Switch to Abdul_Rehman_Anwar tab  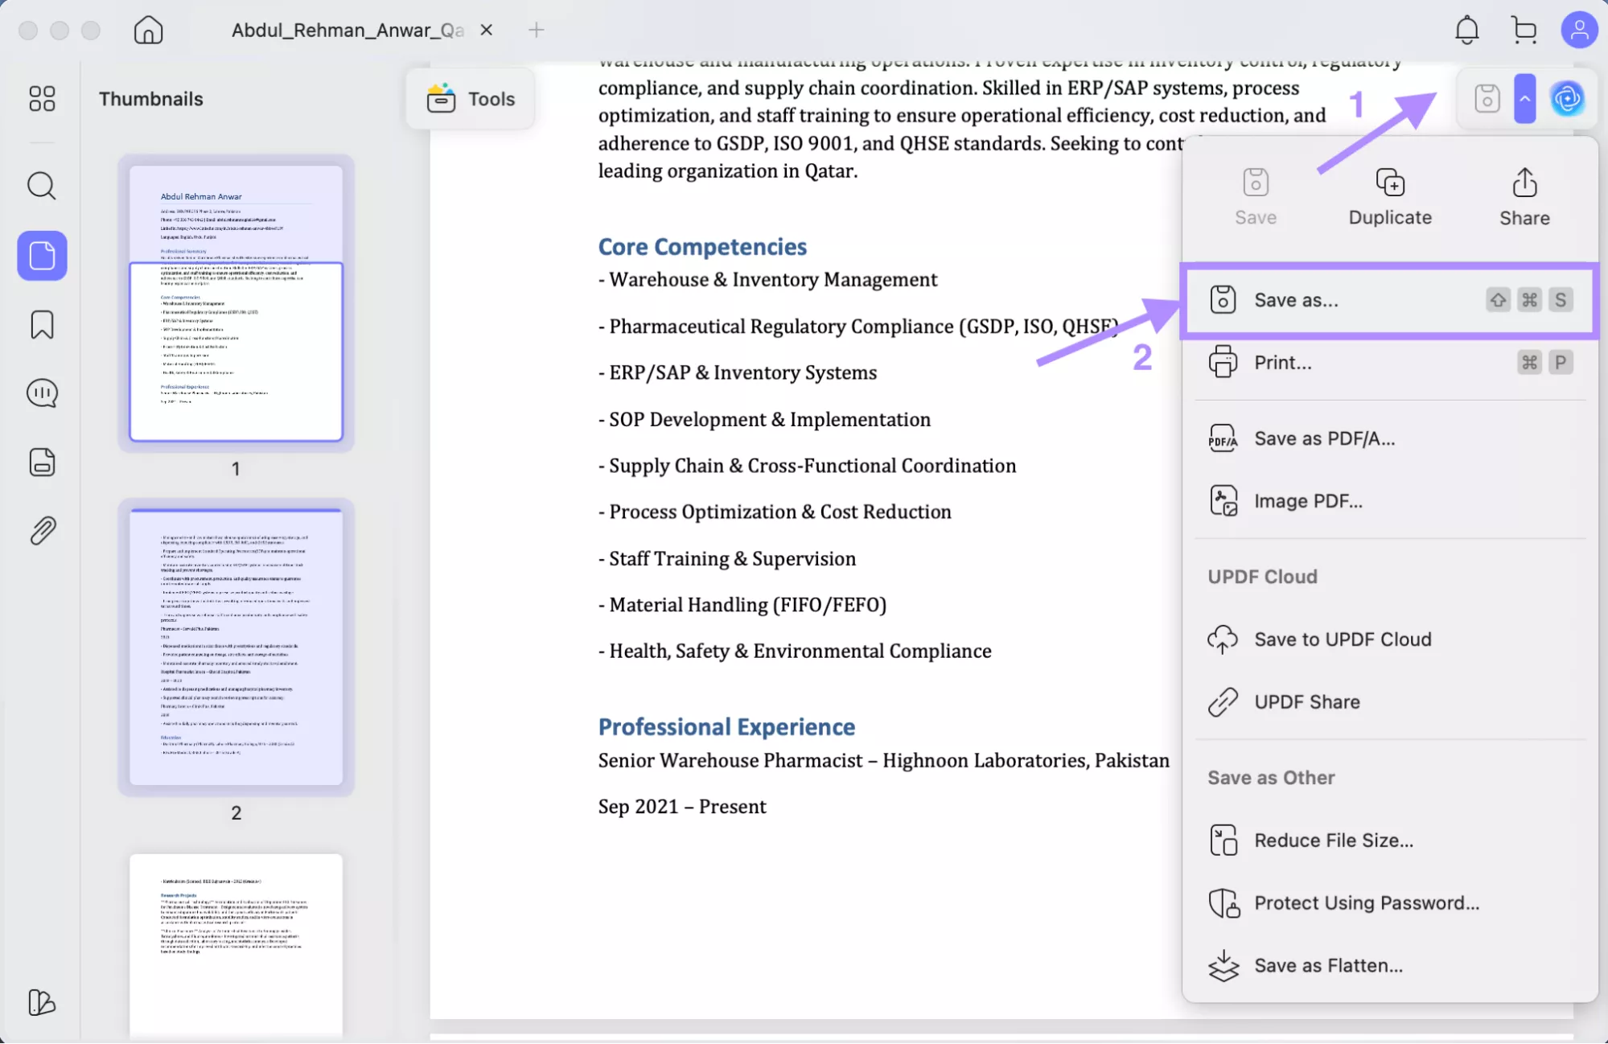[x=348, y=31]
